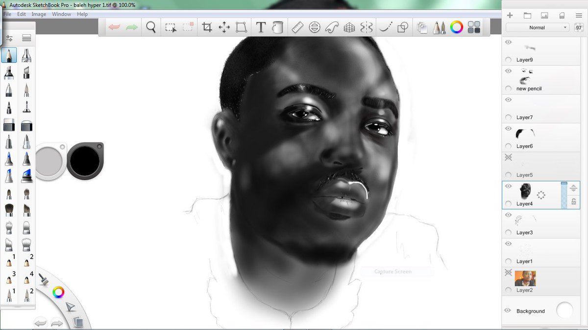Select the Crop tool
The height and width of the screenshot is (330, 588).
(x=207, y=27)
